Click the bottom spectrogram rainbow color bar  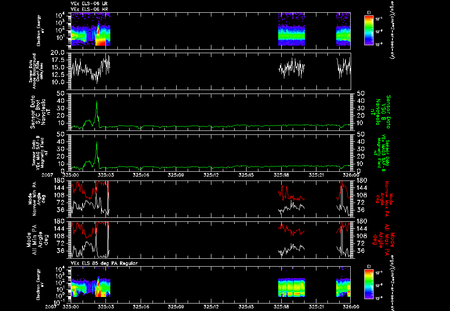click(x=369, y=284)
